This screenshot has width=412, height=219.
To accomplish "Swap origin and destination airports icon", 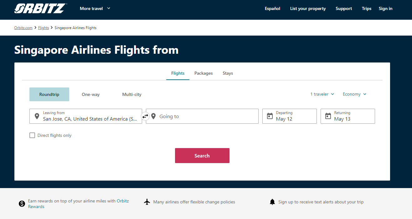I will pyautogui.click(x=145, y=116).
